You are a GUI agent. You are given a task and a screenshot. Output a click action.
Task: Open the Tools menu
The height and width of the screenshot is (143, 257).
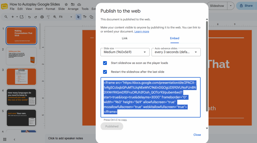tap(85, 9)
